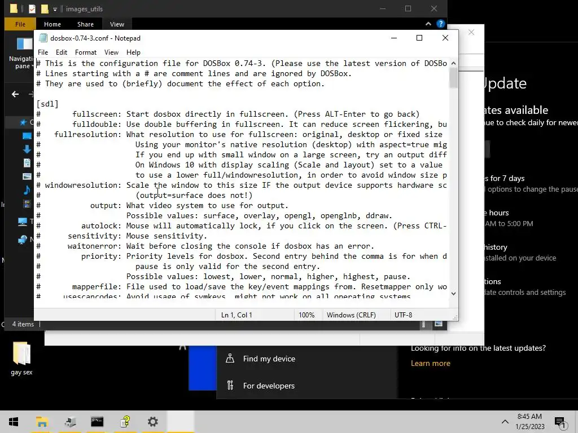Switch to Explorer's Home ribbon tab

pyautogui.click(x=52, y=24)
